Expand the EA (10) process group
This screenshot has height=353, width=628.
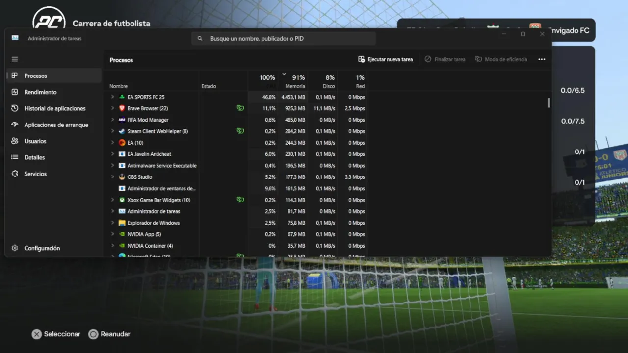point(112,143)
